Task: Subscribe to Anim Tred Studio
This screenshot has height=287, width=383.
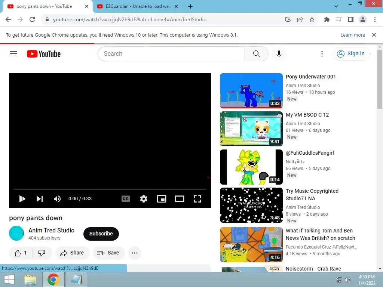Action: (101, 234)
